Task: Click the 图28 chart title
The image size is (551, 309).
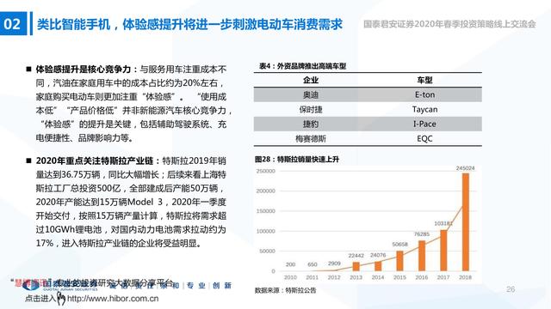Action: pyautogui.click(x=297, y=160)
